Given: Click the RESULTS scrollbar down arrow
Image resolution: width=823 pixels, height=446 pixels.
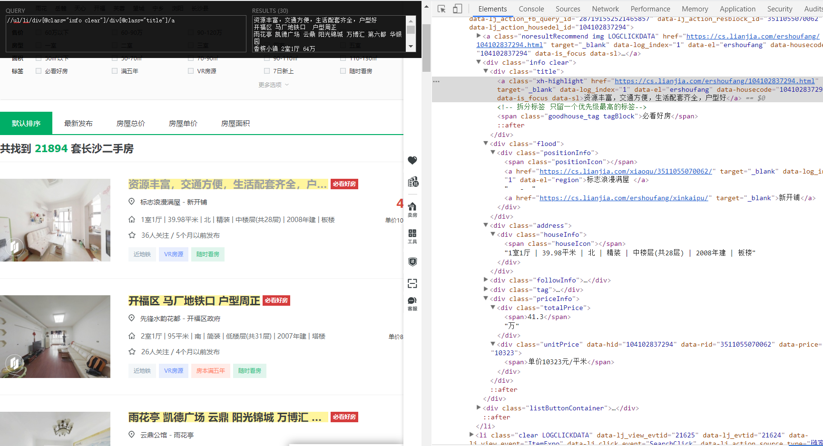Looking at the screenshot, I should pos(411,47).
